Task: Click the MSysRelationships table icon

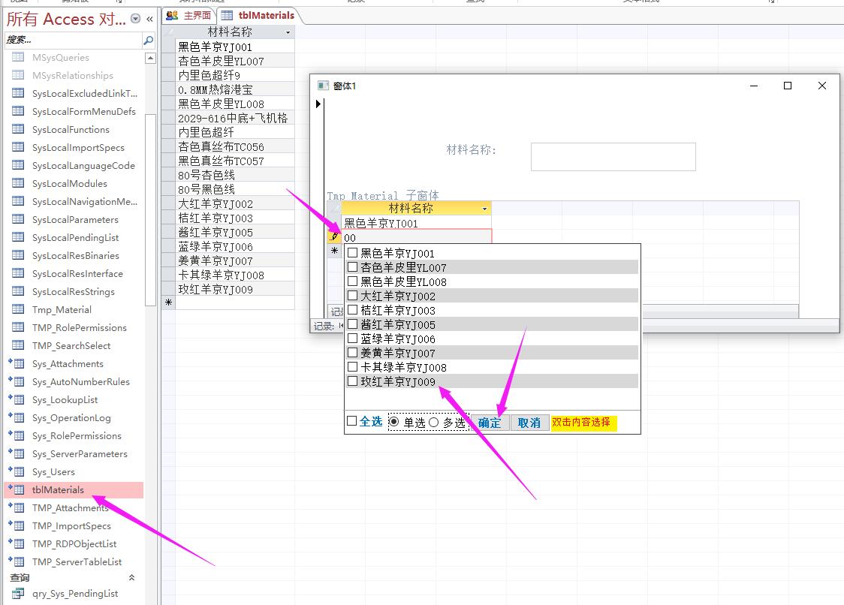Action: [18, 75]
